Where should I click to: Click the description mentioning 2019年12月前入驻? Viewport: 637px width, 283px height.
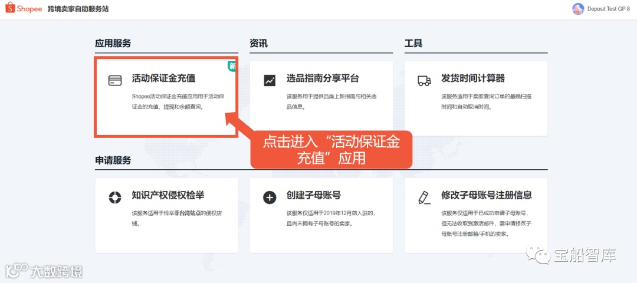click(331, 219)
